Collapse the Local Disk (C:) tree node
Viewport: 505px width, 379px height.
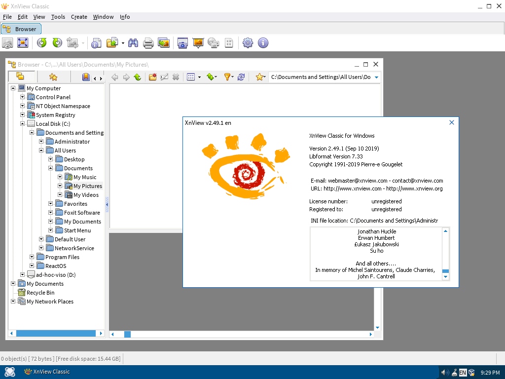23,124
